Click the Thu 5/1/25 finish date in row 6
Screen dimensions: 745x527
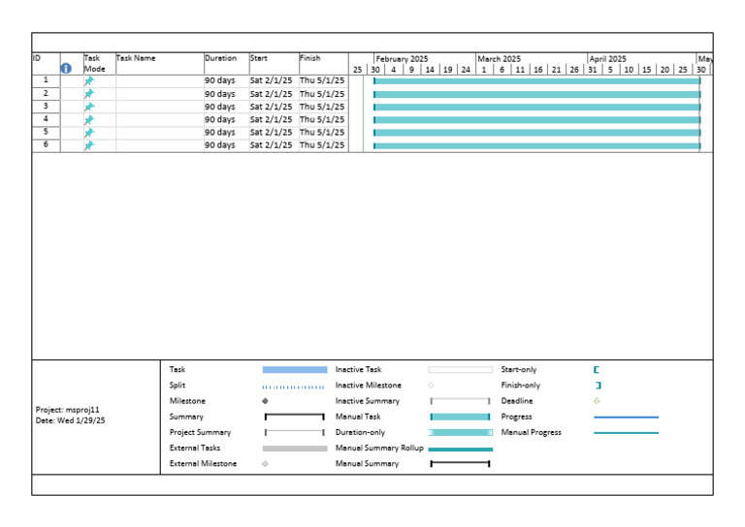pyautogui.click(x=322, y=145)
